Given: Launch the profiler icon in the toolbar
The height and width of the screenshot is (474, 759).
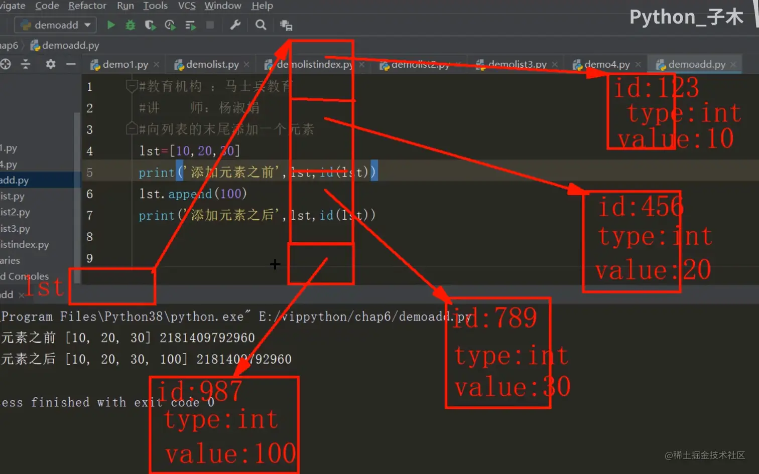Looking at the screenshot, I should pyautogui.click(x=170, y=25).
